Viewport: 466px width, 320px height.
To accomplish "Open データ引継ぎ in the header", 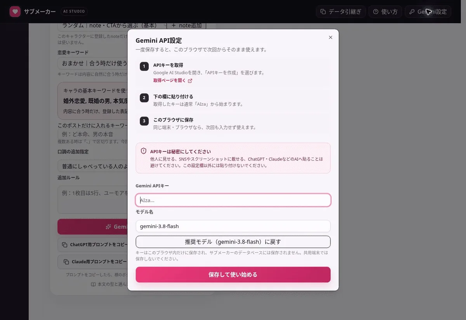I will pos(341,12).
